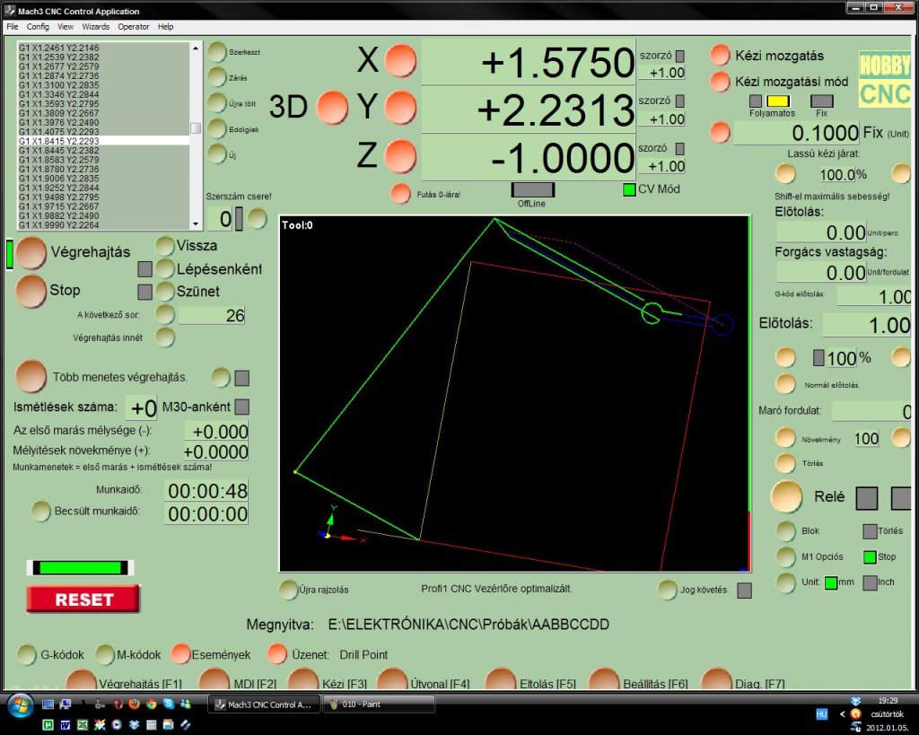Click the Végrehajtás innét round button
Screen dimensions: 919x735
click(x=165, y=337)
